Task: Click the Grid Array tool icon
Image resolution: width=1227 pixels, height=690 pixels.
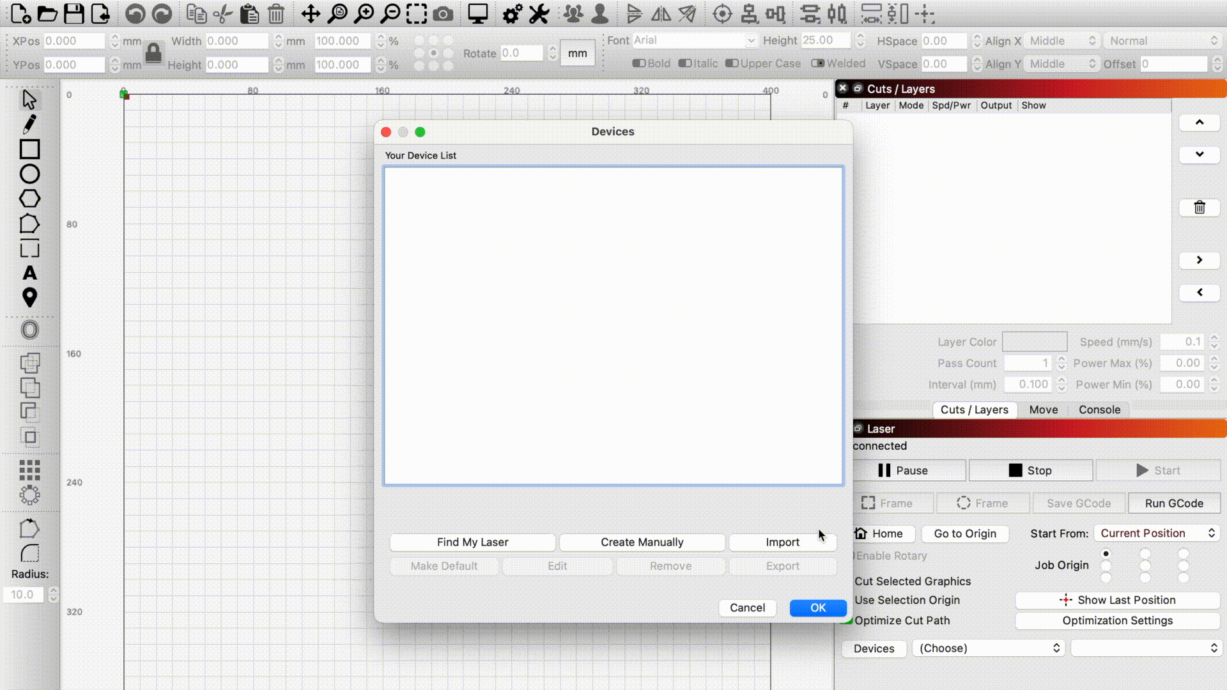Action: [29, 470]
